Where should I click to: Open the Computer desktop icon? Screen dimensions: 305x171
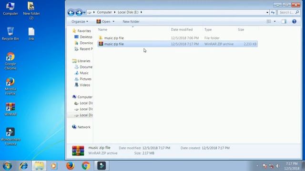click(10, 9)
